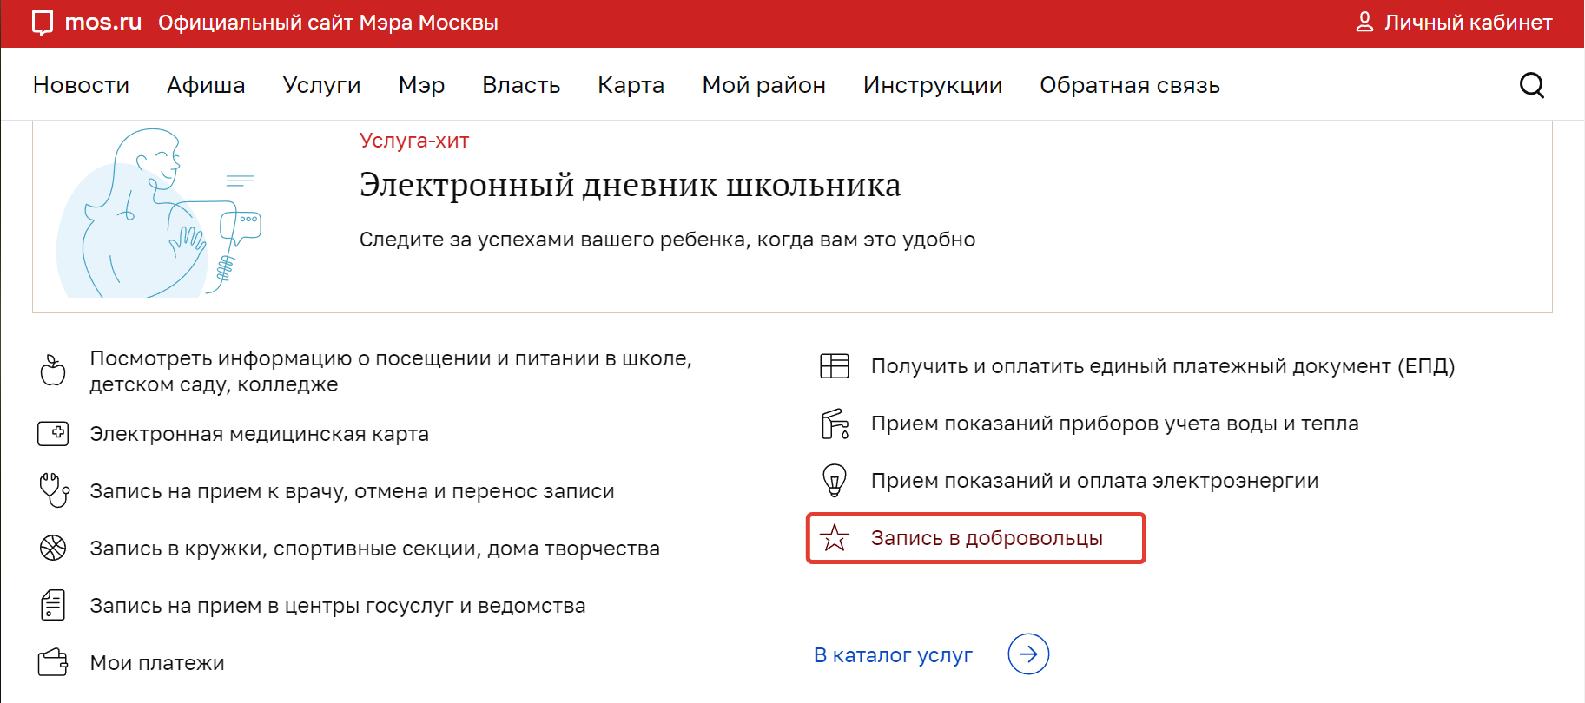
Task: Go to В каталог услуг link
Action: click(x=893, y=655)
